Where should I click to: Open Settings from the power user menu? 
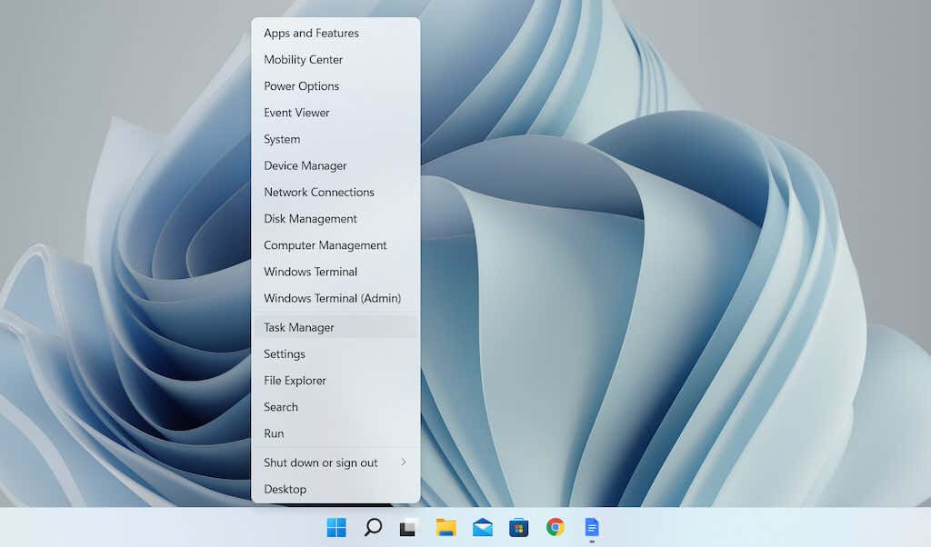(x=285, y=354)
